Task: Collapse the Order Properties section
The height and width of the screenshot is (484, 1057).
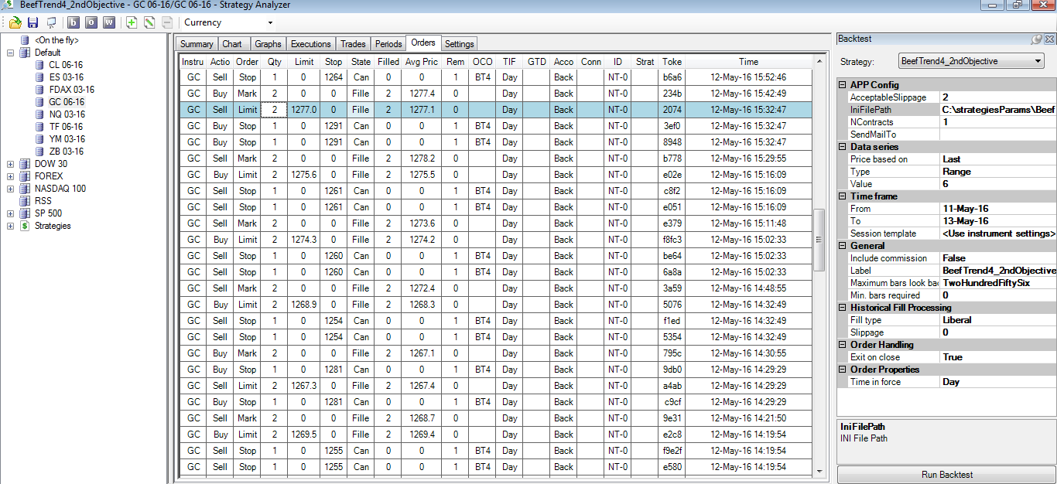Action: (x=843, y=370)
